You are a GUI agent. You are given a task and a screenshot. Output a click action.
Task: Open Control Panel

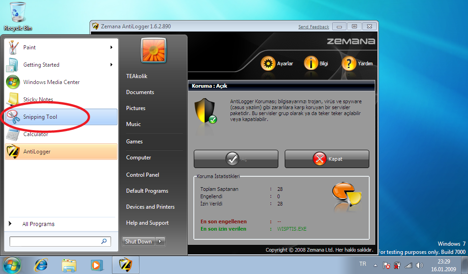coord(143,175)
